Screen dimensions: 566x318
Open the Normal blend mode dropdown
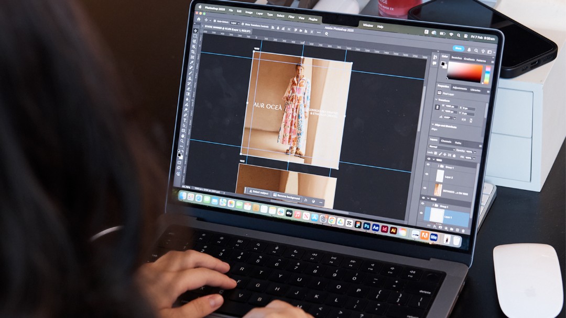click(441, 148)
